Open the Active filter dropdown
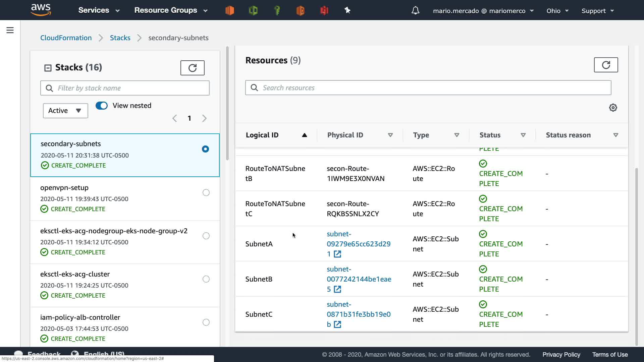This screenshot has width=644, height=362. tap(65, 111)
